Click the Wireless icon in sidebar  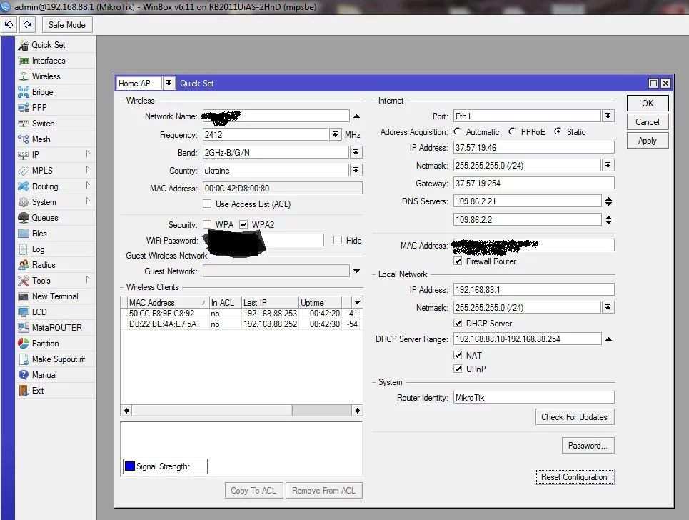click(x=23, y=76)
